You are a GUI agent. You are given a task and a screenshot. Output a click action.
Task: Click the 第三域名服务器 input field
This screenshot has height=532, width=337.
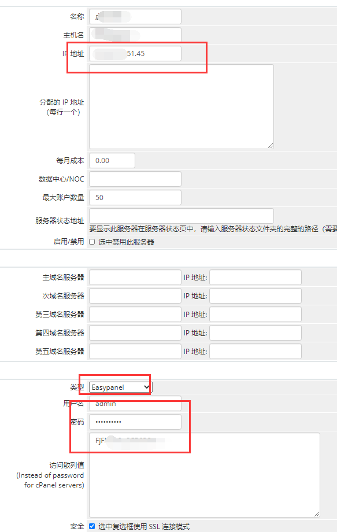(x=135, y=314)
